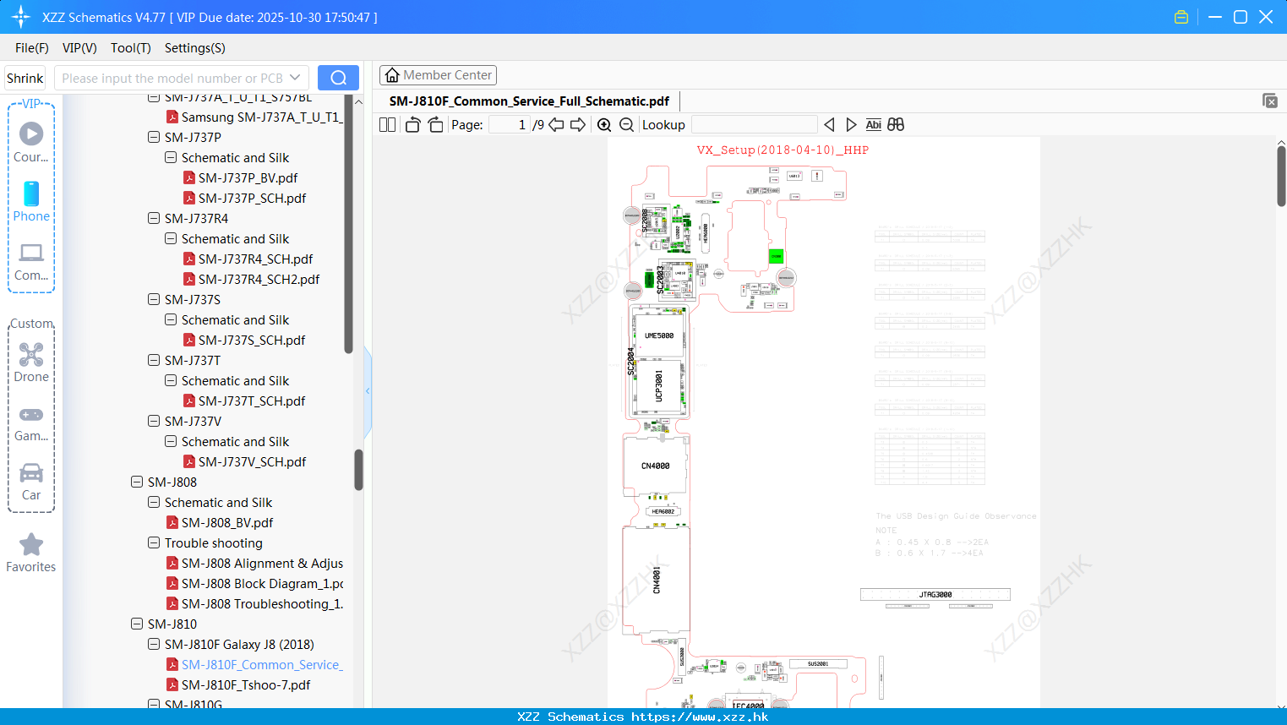Open SM-J737V_SCH.pdf

click(x=252, y=461)
